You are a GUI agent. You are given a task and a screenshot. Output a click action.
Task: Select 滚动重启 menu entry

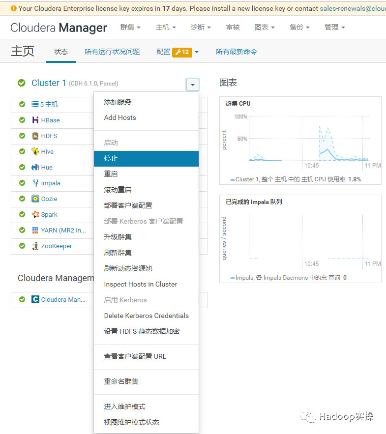tap(146, 190)
